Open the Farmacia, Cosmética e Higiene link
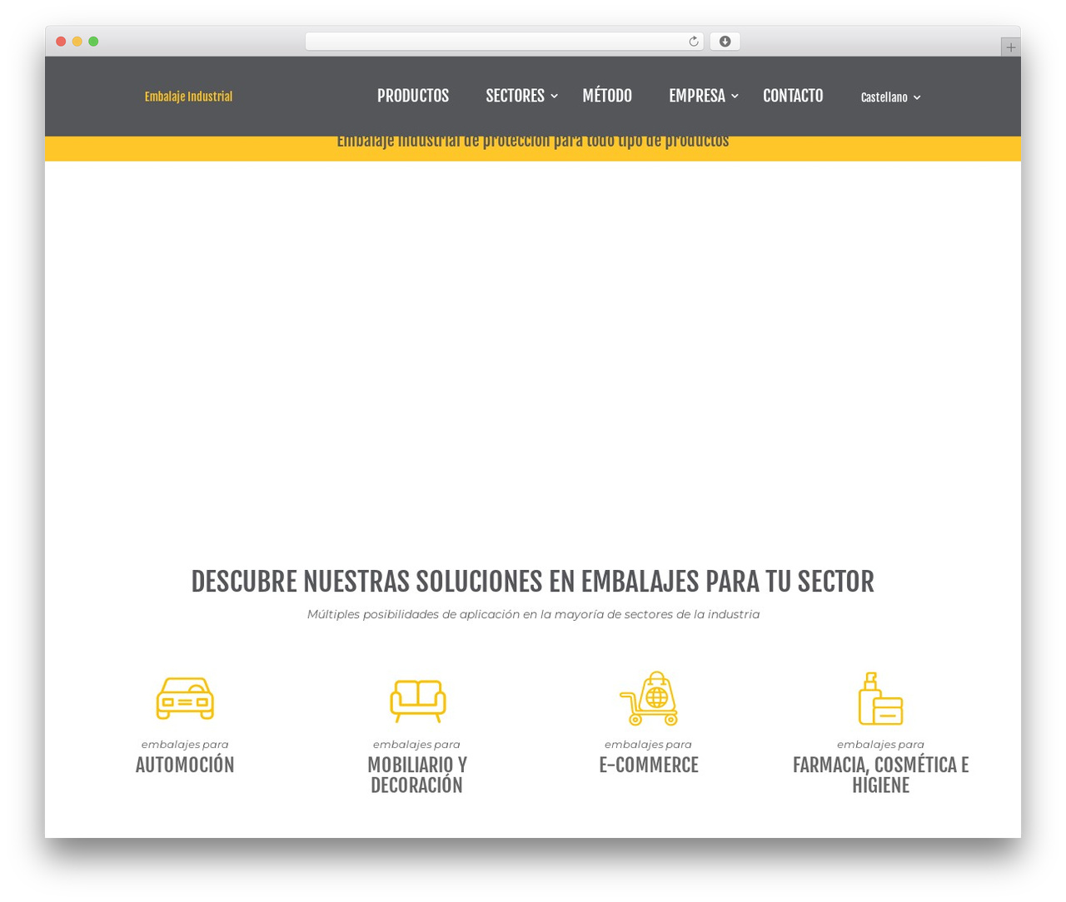 880,775
